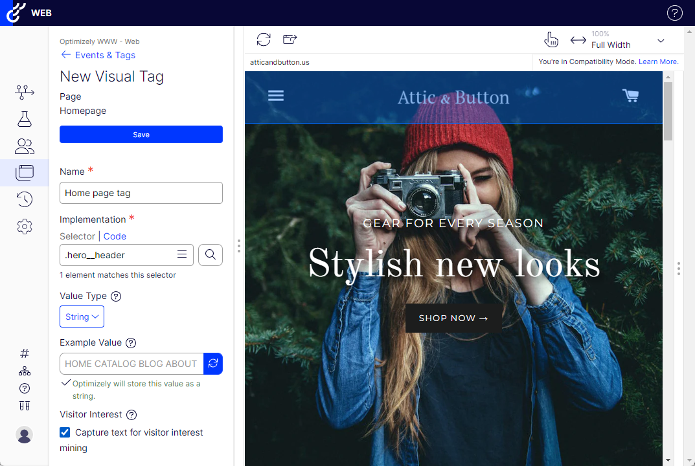Refresh the Example Value with blue button
695x466 pixels.
click(x=213, y=364)
